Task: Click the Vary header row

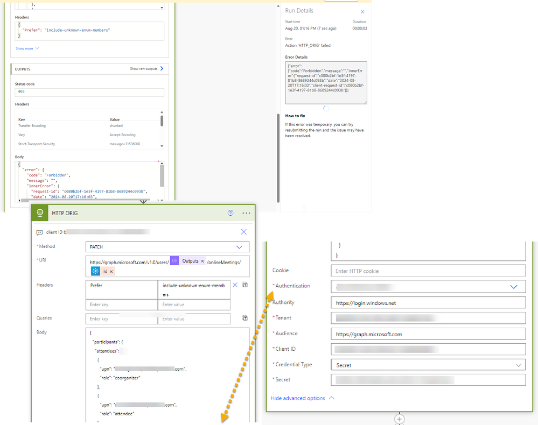Action: (x=87, y=134)
